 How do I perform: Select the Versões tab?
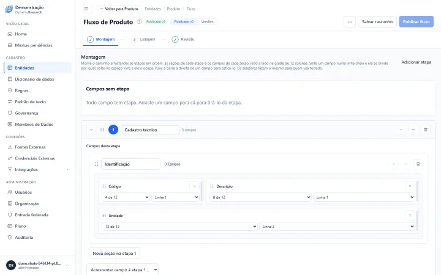pyautogui.click(x=207, y=21)
